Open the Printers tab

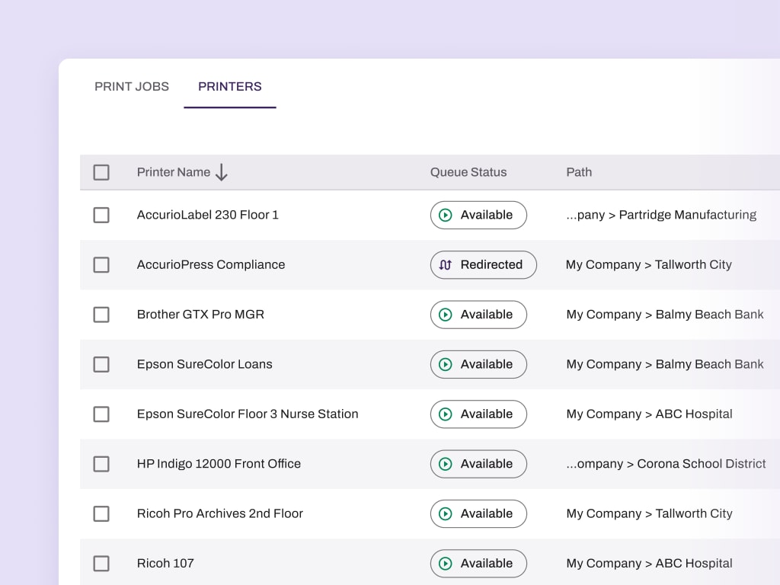(x=230, y=87)
